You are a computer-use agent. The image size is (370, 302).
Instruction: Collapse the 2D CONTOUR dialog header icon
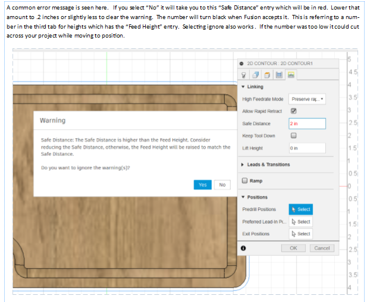tap(242, 64)
